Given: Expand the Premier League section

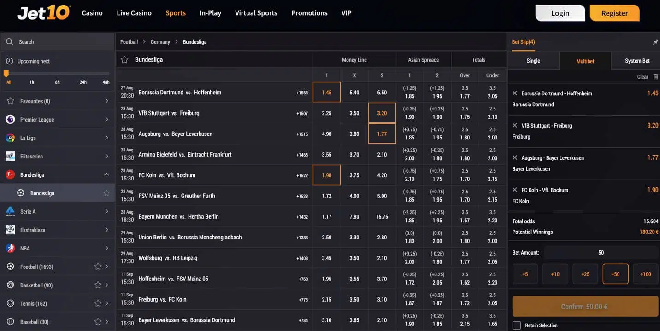Looking at the screenshot, I should 106,119.
